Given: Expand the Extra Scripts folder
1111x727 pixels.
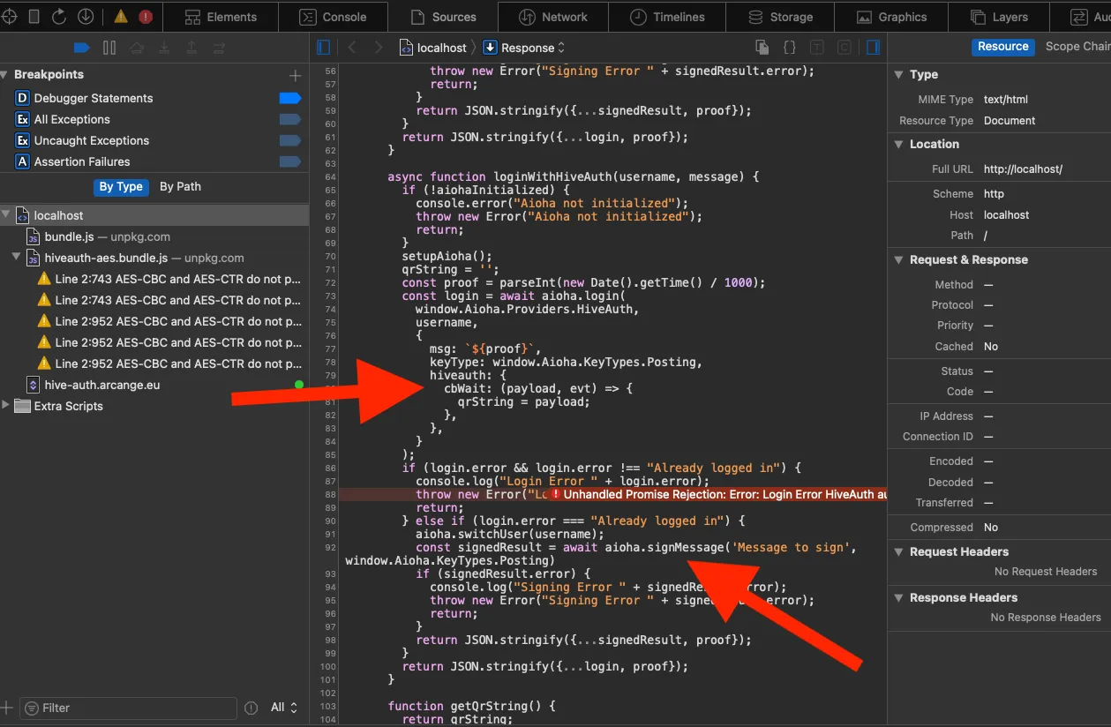Looking at the screenshot, I should click(x=6, y=406).
